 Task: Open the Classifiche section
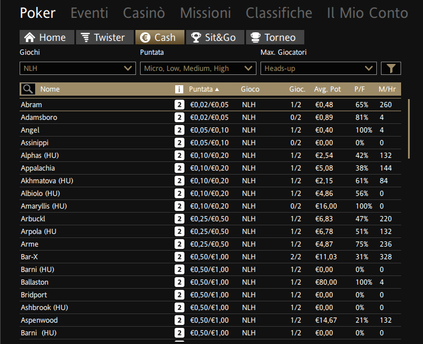[x=279, y=13]
